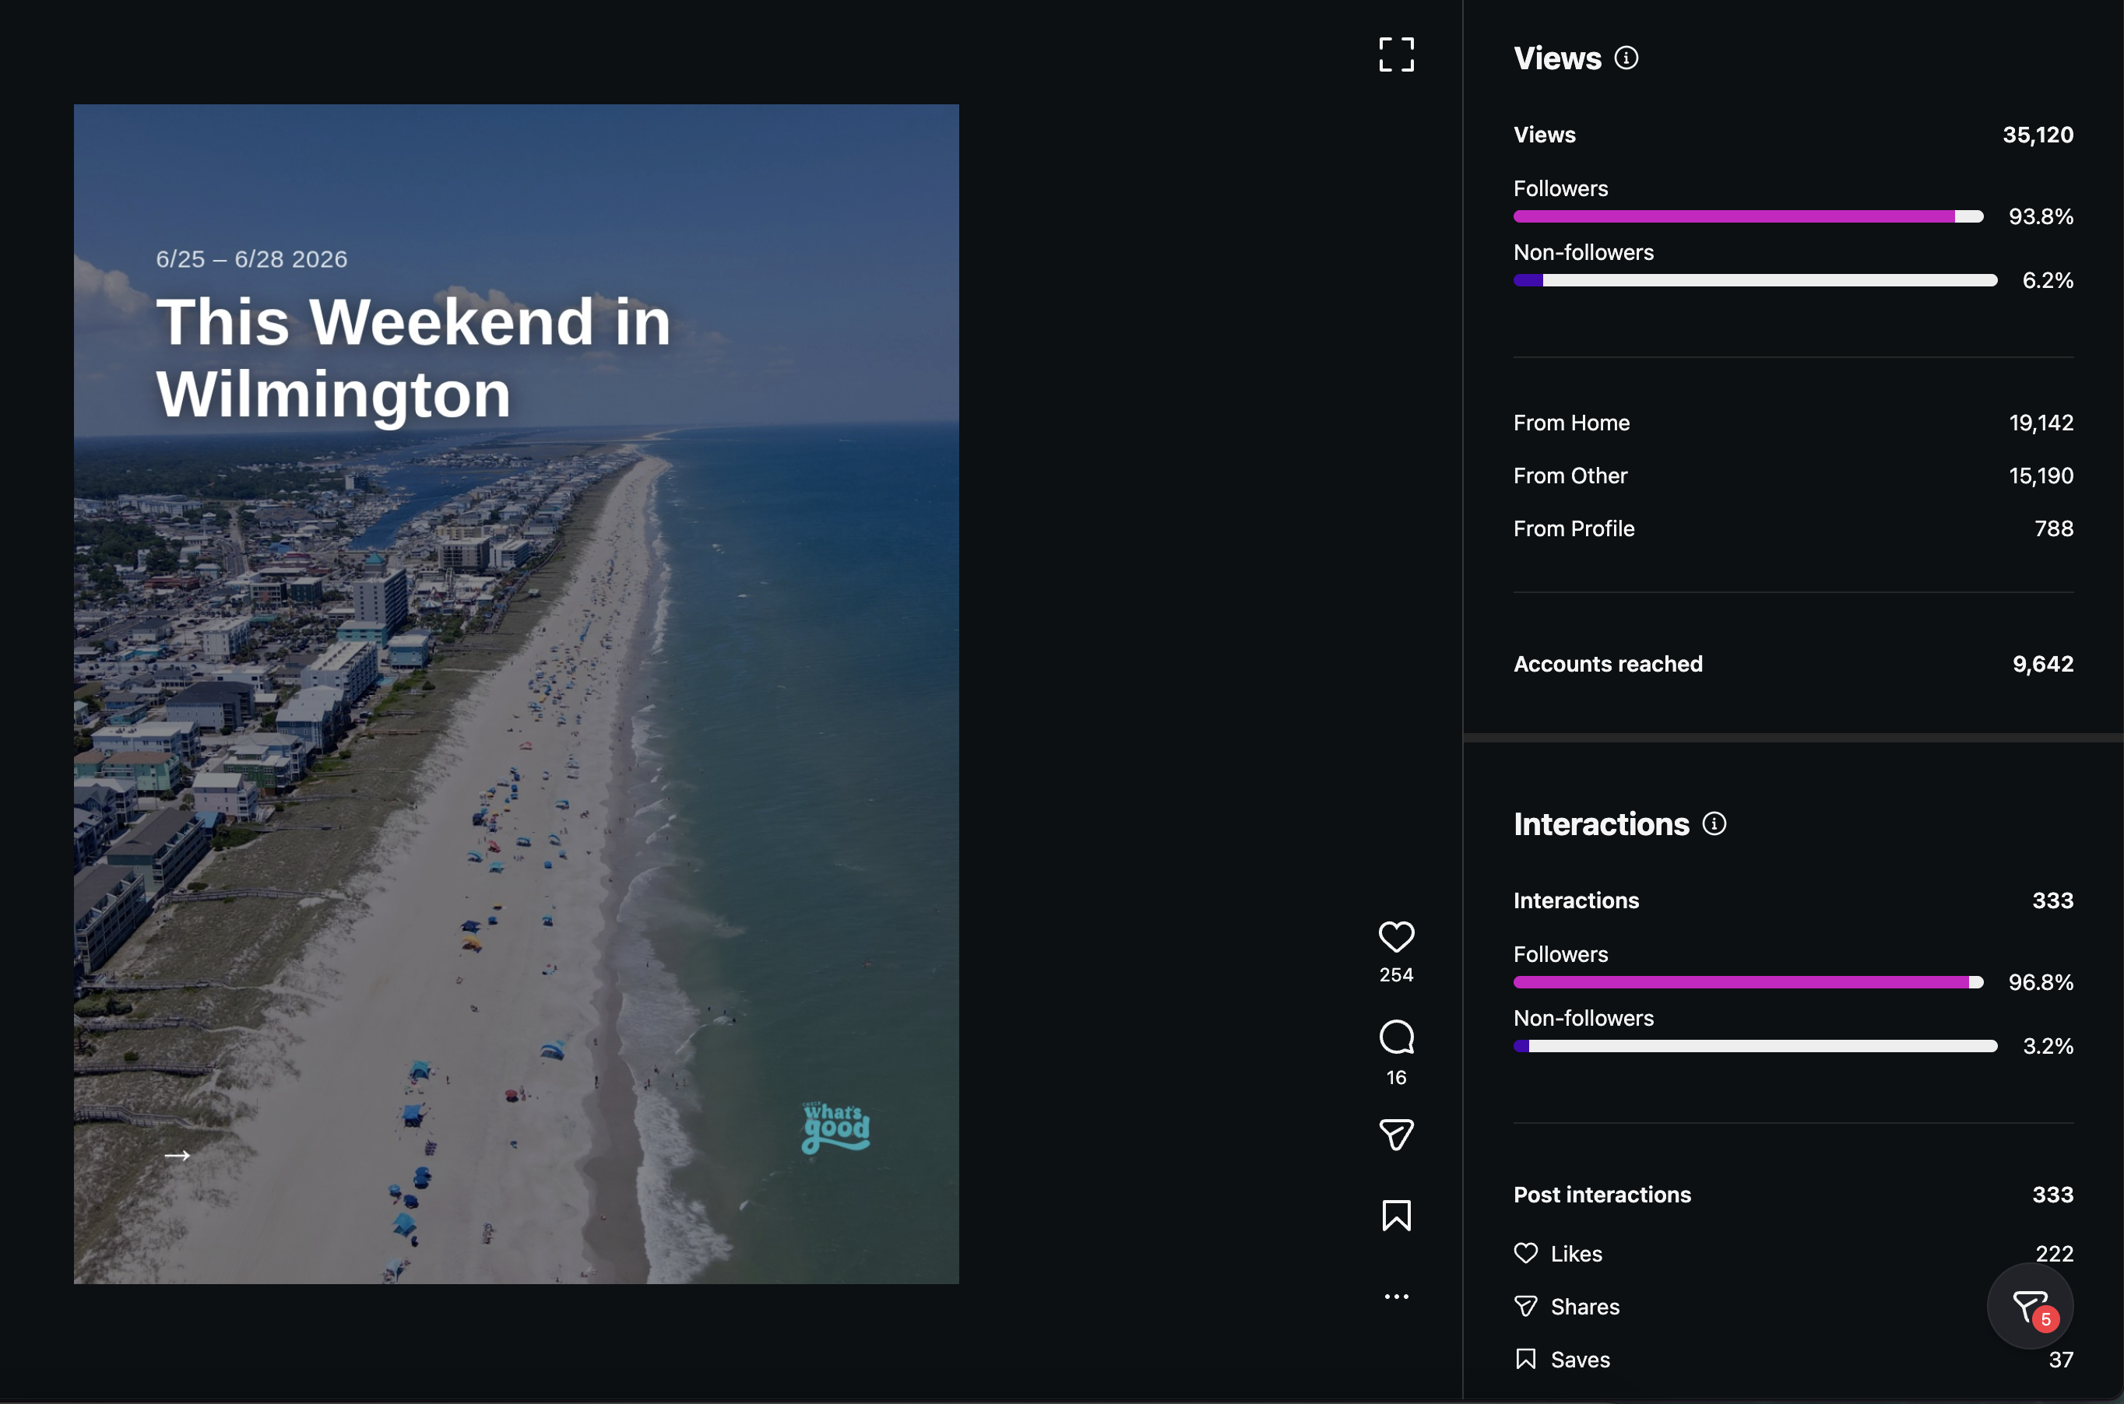Screen dimensions: 2124x1404
Task: Click the 93.8% followers percentage
Action: coord(2041,216)
